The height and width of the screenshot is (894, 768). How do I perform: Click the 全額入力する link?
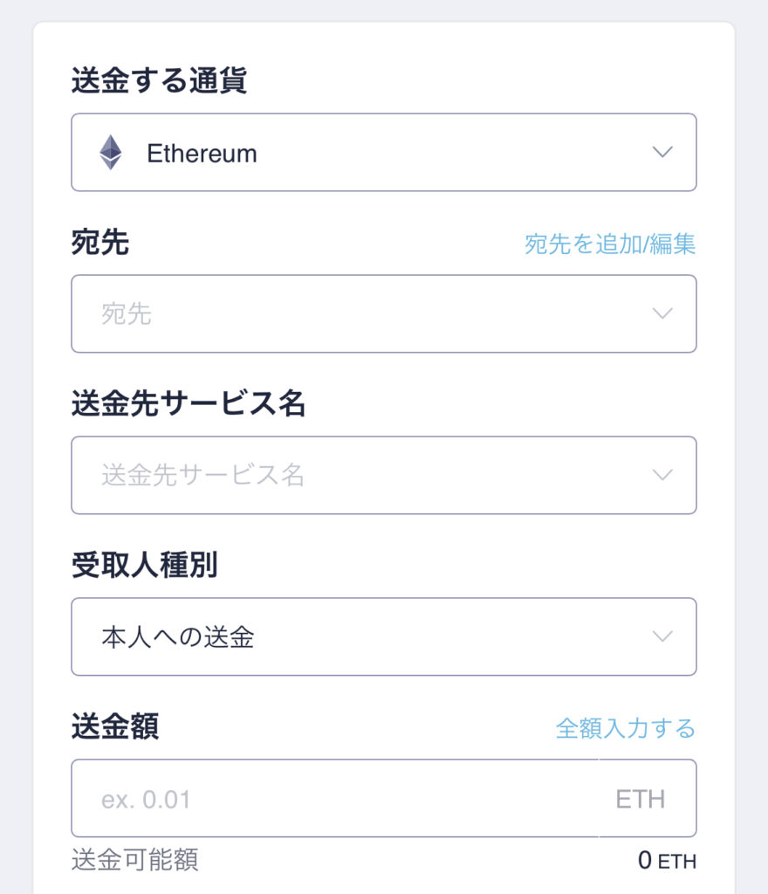pyautogui.click(x=626, y=728)
